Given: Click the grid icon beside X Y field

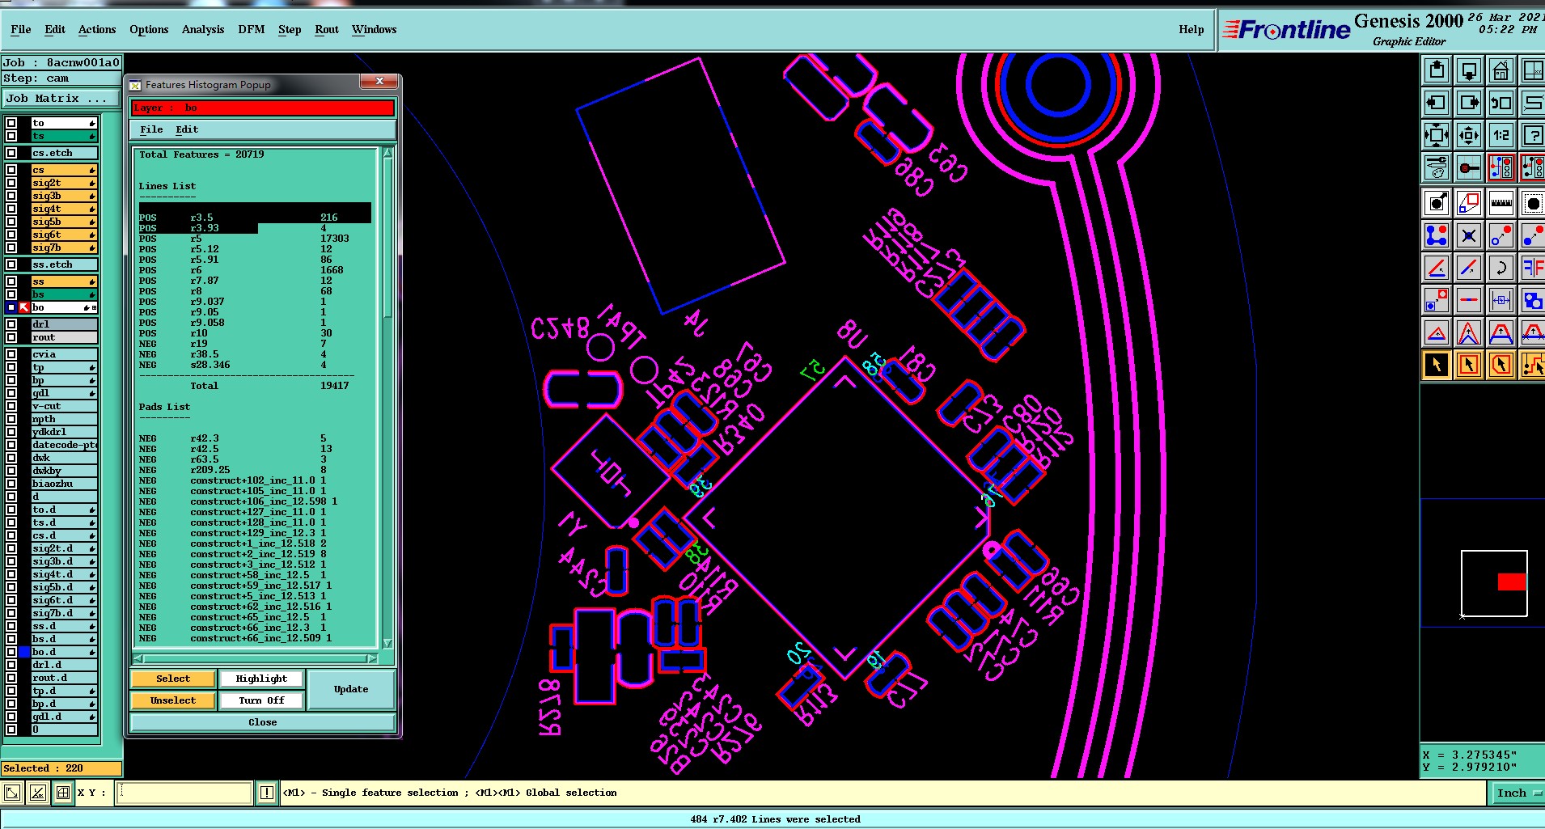Looking at the screenshot, I should pyautogui.click(x=63, y=793).
